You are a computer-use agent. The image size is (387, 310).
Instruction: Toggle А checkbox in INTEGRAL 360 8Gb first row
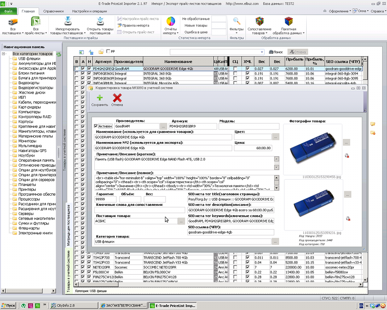[x=83, y=74]
